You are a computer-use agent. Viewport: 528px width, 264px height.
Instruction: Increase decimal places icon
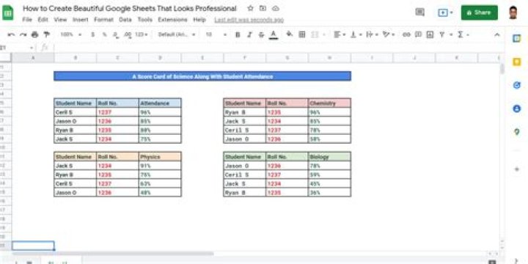128,34
